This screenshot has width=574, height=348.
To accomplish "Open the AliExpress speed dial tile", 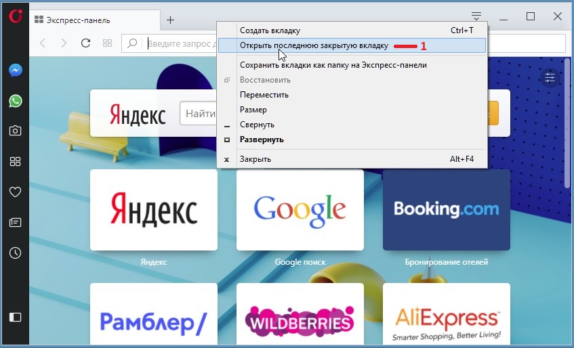I will tap(447, 313).
